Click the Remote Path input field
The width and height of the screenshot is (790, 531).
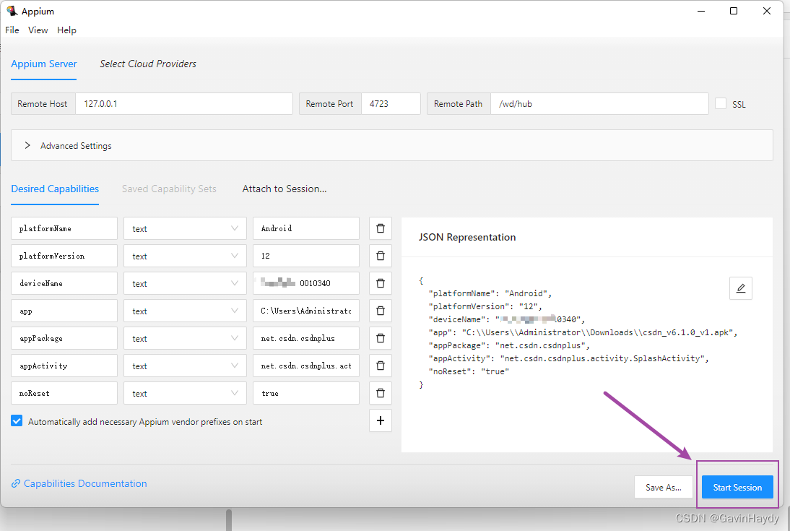(x=599, y=104)
